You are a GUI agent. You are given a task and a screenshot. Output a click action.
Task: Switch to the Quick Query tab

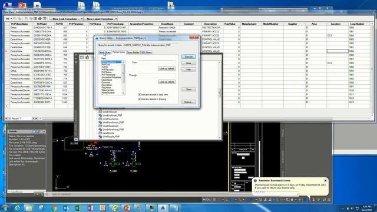point(105,52)
